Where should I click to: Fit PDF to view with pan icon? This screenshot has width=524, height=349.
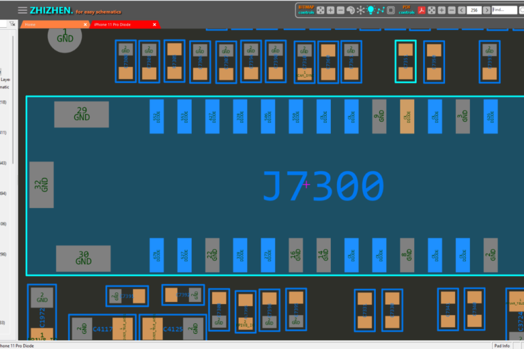click(x=431, y=10)
